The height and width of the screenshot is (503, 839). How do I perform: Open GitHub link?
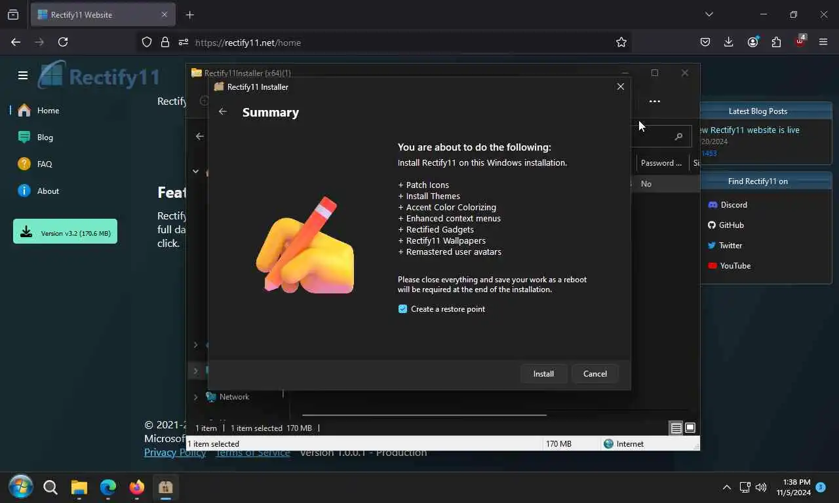[x=726, y=225]
